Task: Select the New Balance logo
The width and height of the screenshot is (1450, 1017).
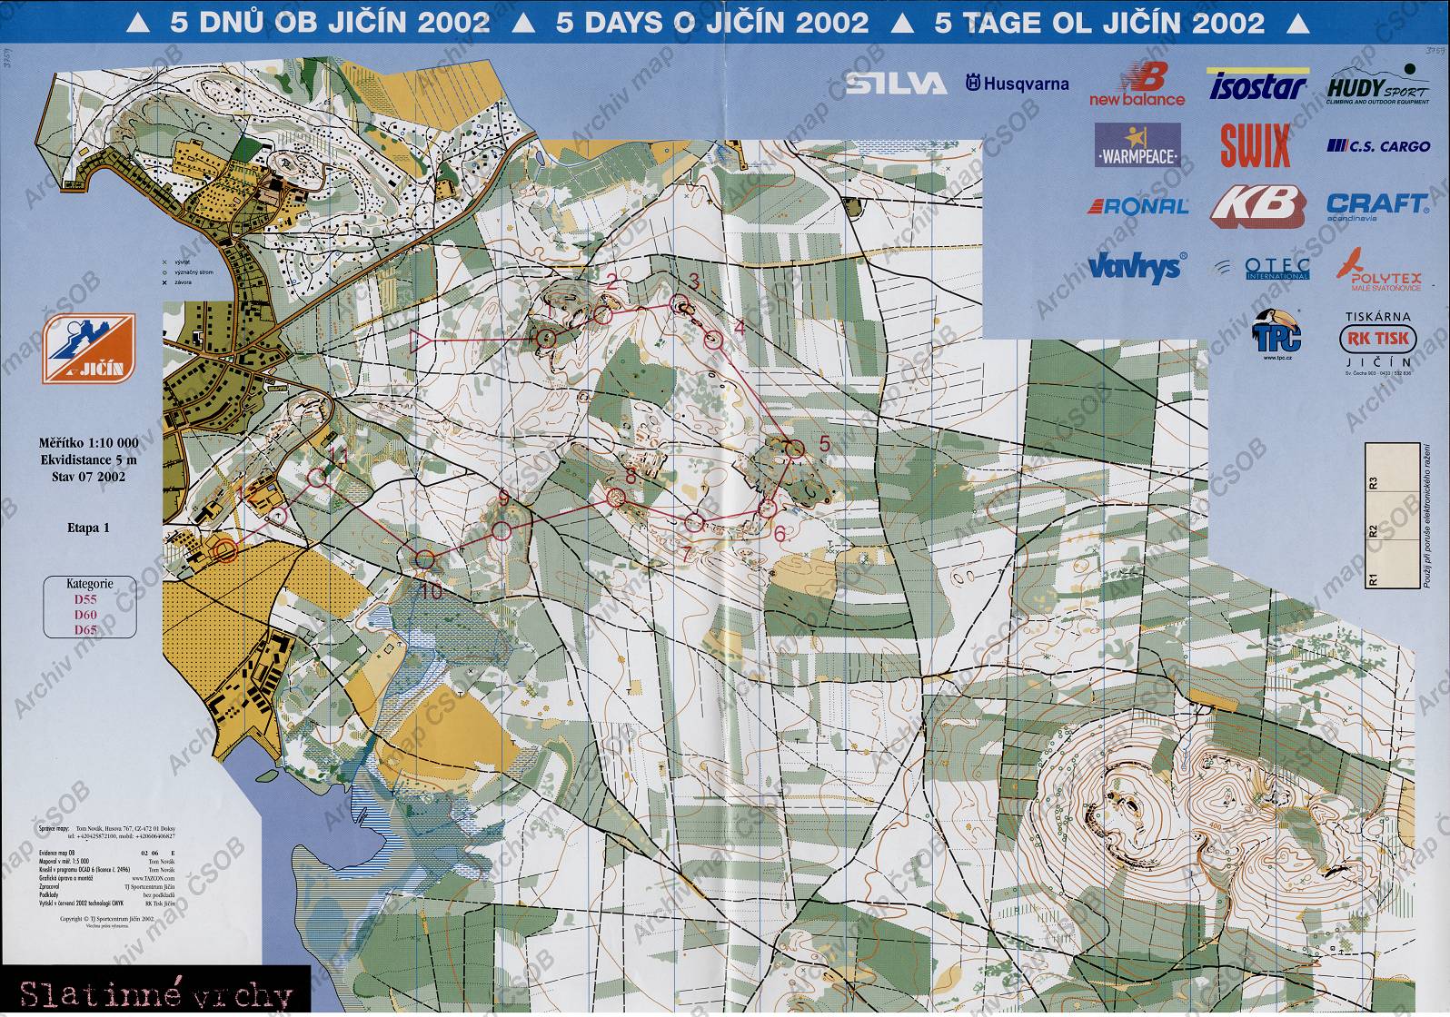Action: click(x=1137, y=84)
